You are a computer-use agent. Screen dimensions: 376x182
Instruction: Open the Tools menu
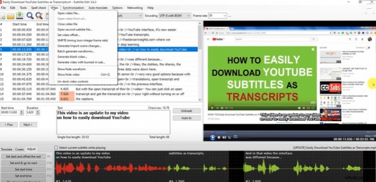23,8
